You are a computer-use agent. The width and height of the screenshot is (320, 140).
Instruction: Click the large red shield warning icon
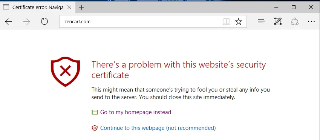click(65, 72)
